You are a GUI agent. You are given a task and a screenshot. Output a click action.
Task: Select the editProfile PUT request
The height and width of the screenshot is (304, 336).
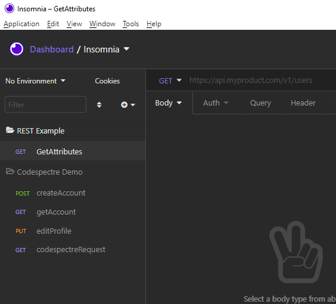pos(73,231)
